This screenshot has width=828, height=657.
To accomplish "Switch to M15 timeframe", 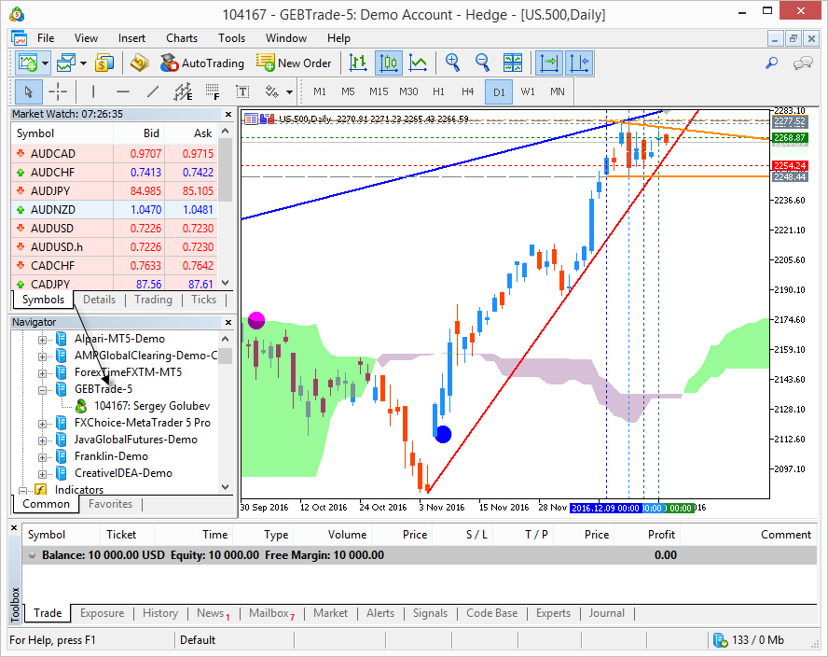I will point(379,92).
